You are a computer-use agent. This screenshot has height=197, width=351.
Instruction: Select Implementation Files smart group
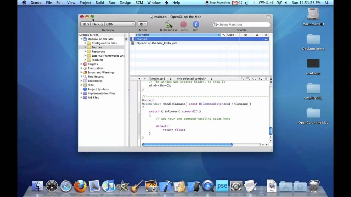[101, 93]
